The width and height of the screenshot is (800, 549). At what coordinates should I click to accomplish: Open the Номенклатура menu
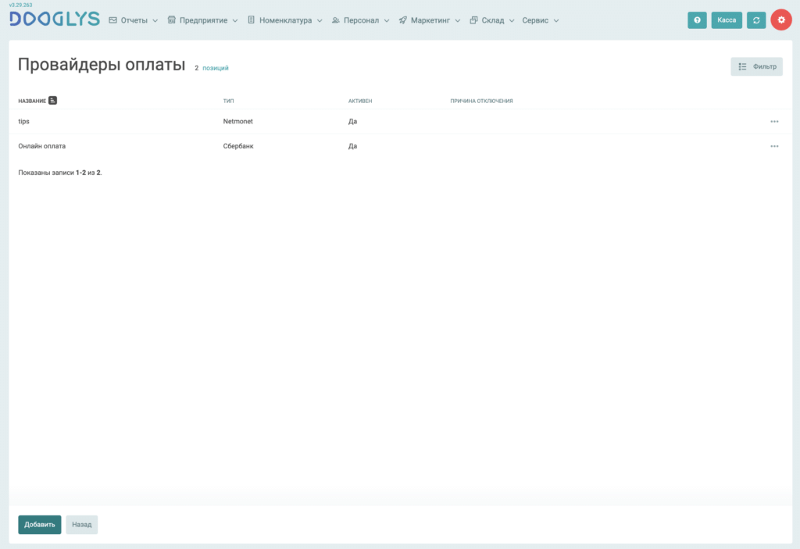[x=285, y=20]
